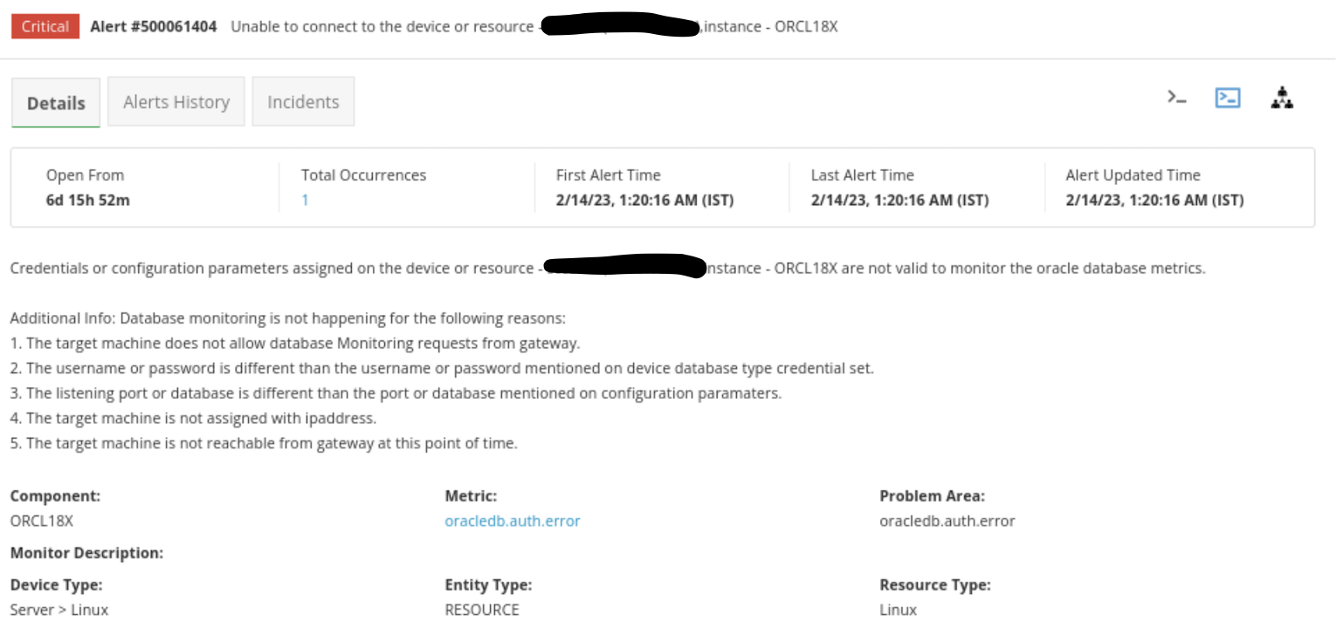This screenshot has width=1336, height=628.
Task: Click the Alert Updated Time timestamp
Action: (x=1154, y=200)
